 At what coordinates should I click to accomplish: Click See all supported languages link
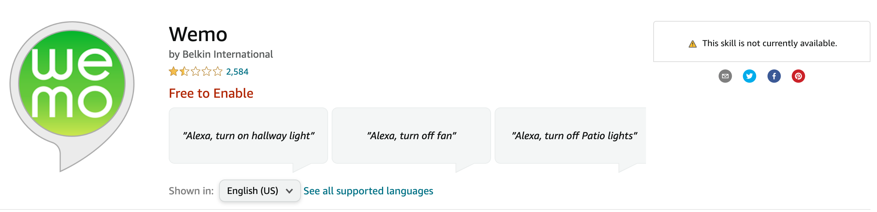(x=368, y=191)
